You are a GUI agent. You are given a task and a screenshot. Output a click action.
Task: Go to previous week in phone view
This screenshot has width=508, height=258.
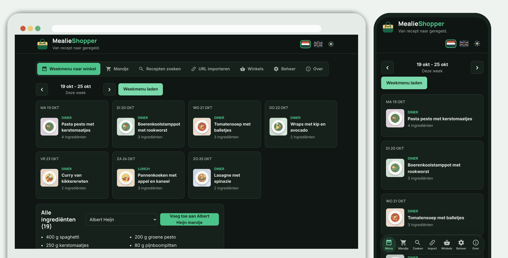(x=387, y=67)
